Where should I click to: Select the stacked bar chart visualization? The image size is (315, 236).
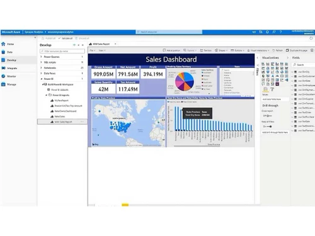[263, 64]
